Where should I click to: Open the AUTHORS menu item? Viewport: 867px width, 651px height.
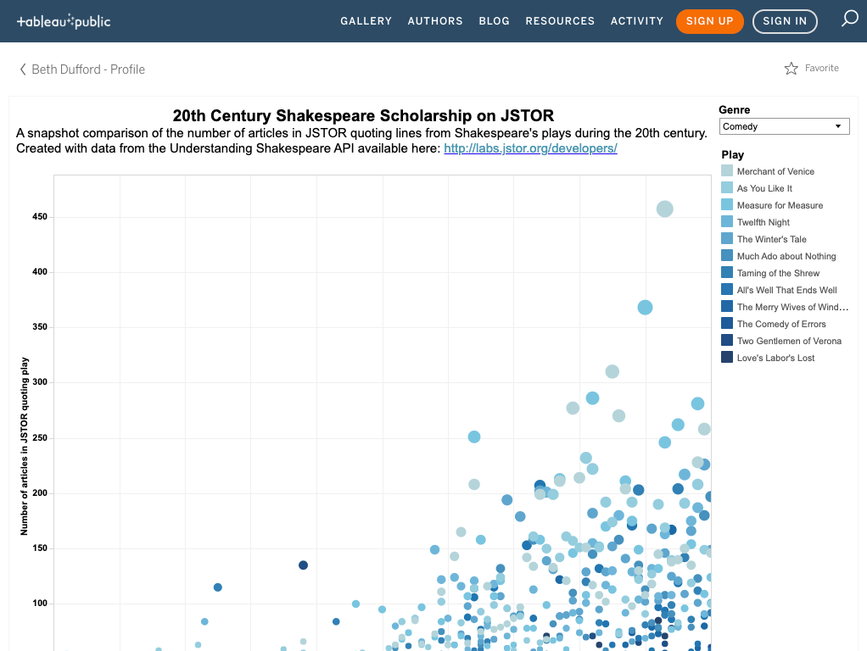435,21
